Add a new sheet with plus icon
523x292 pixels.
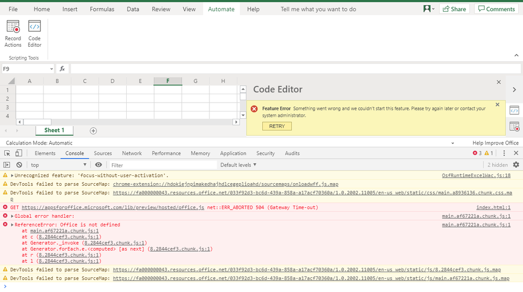coord(93,131)
